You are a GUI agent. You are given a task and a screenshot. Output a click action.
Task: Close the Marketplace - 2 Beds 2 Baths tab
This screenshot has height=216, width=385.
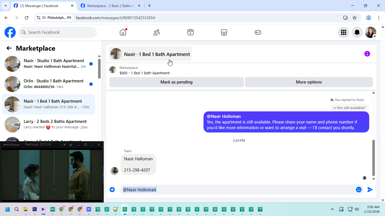point(140,6)
